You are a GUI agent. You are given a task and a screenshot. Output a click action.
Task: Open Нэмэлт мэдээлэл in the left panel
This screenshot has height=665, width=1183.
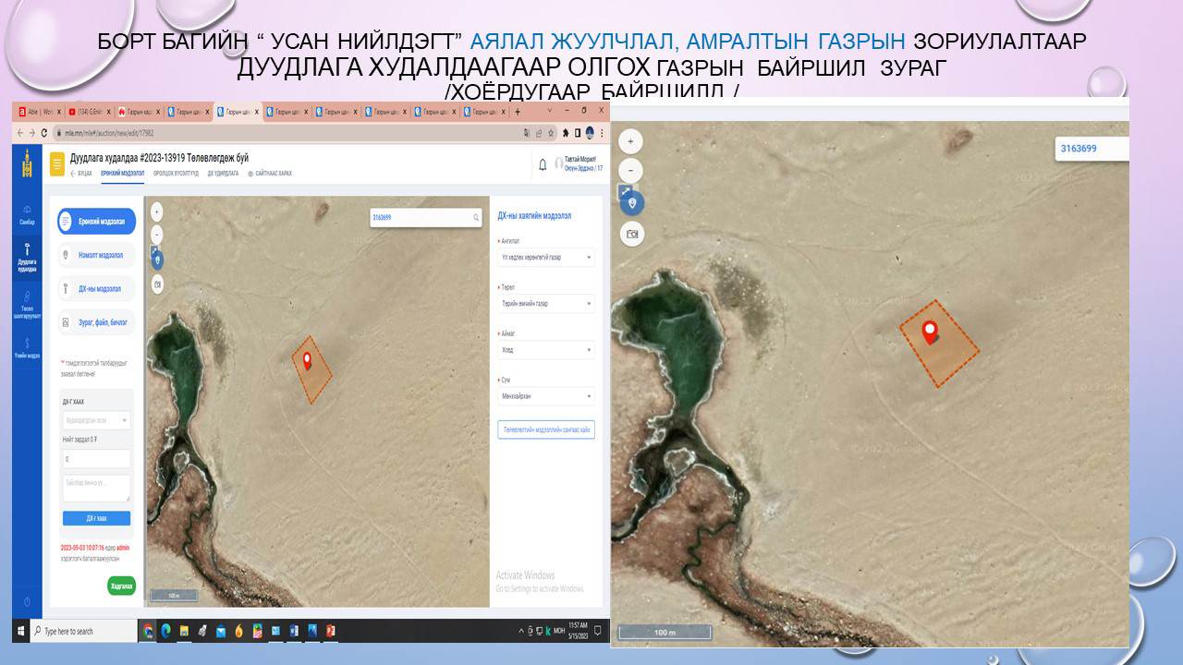pos(96,255)
